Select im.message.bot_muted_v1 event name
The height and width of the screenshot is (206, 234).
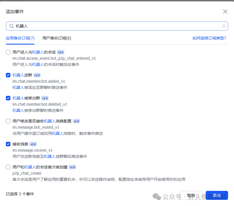pyautogui.click(x=36, y=127)
